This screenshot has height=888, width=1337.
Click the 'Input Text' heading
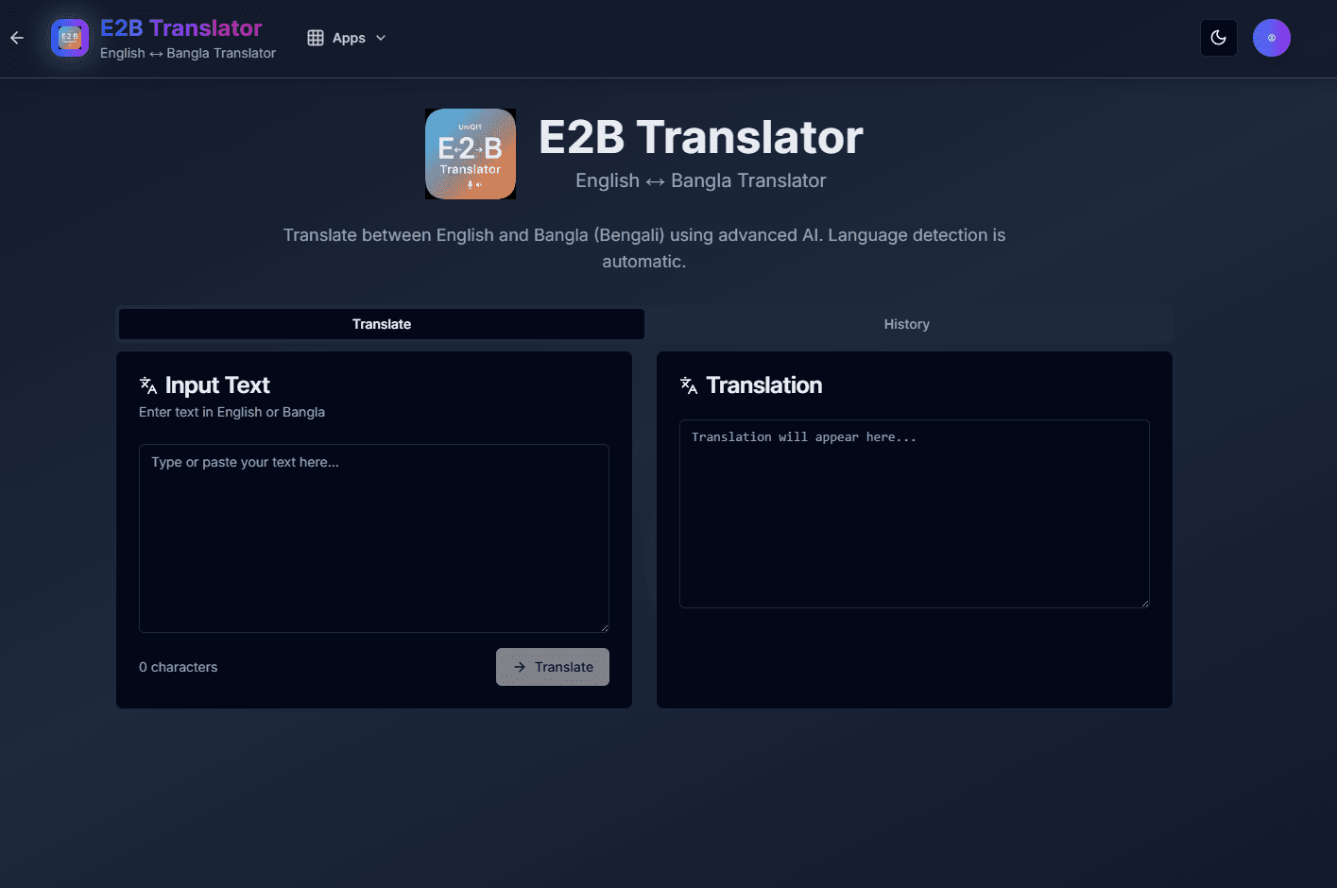point(217,385)
